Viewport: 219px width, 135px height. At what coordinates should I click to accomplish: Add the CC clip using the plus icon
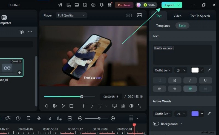tap(19, 73)
